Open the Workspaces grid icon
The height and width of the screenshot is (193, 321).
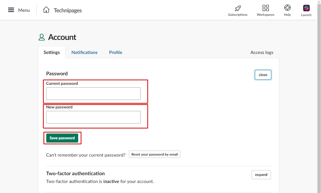click(x=265, y=8)
